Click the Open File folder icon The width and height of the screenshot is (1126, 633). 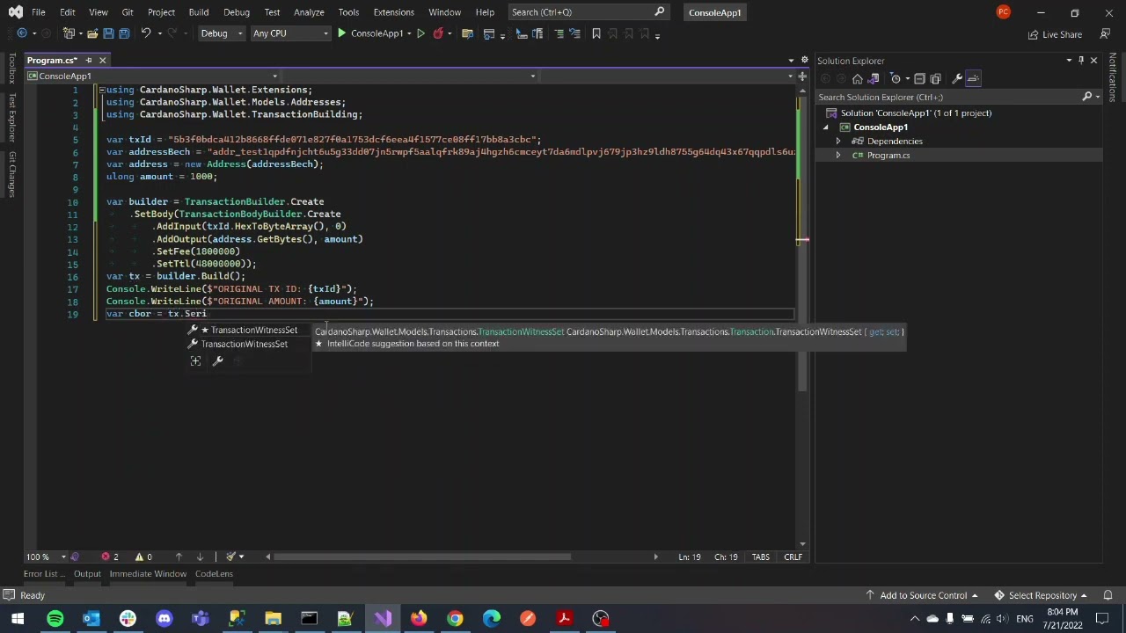92,33
